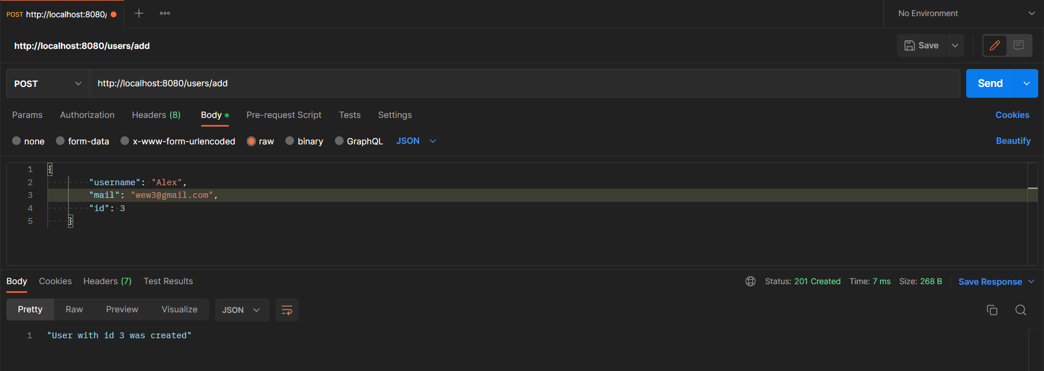Switch to the Authorization tab
The width and height of the screenshot is (1044, 371).
click(x=87, y=115)
